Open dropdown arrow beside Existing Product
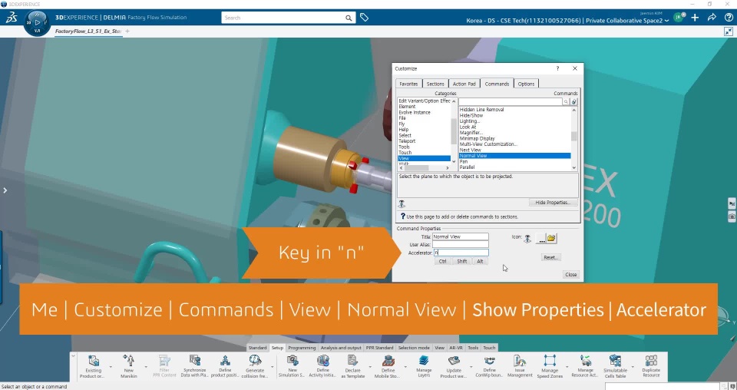This screenshot has width=737, height=390. 111,367
